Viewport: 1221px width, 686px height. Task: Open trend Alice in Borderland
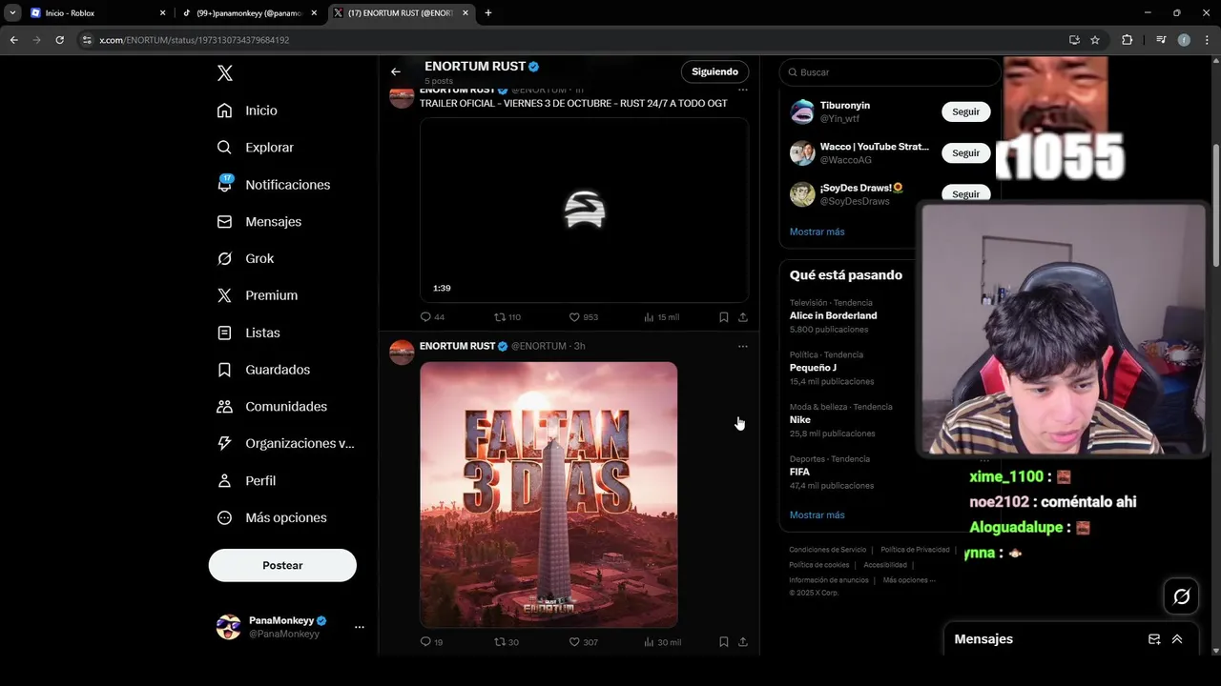[833, 315]
